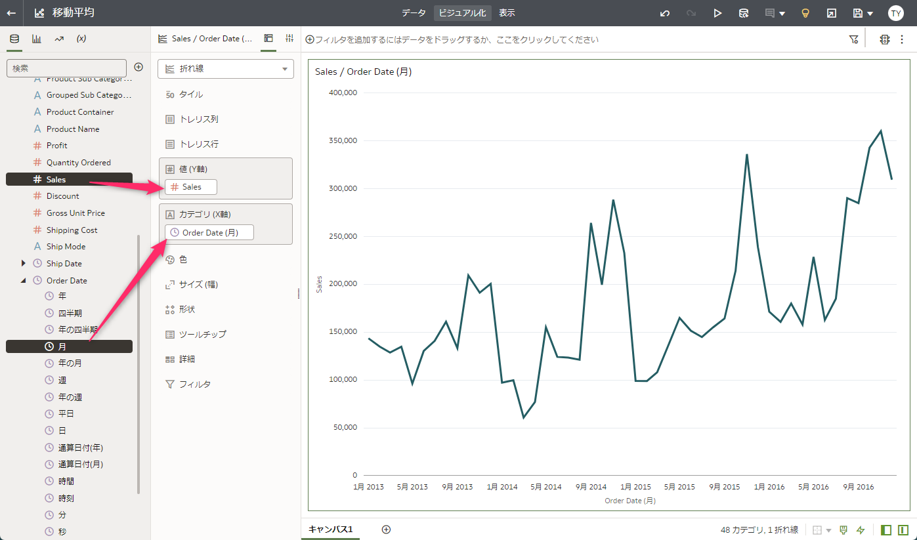Click the play preview icon
917x540 pixels.
click(x=717, y=13)
